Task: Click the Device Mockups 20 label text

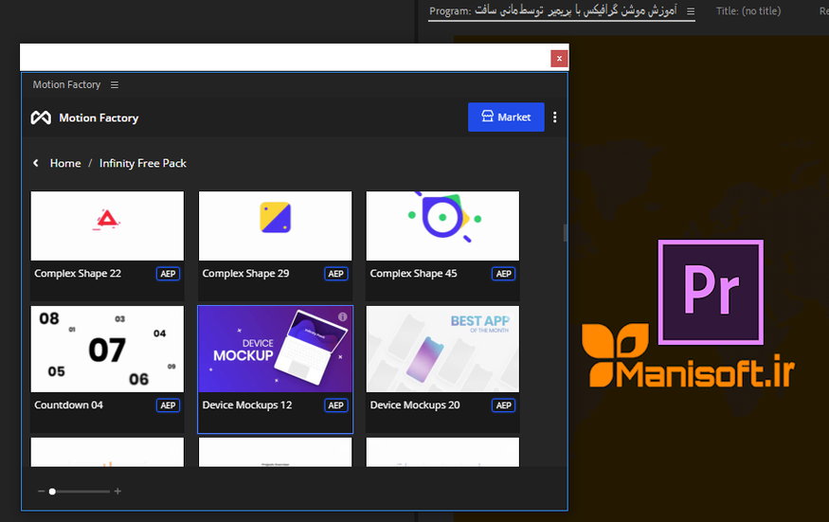Action: (415, 405)
